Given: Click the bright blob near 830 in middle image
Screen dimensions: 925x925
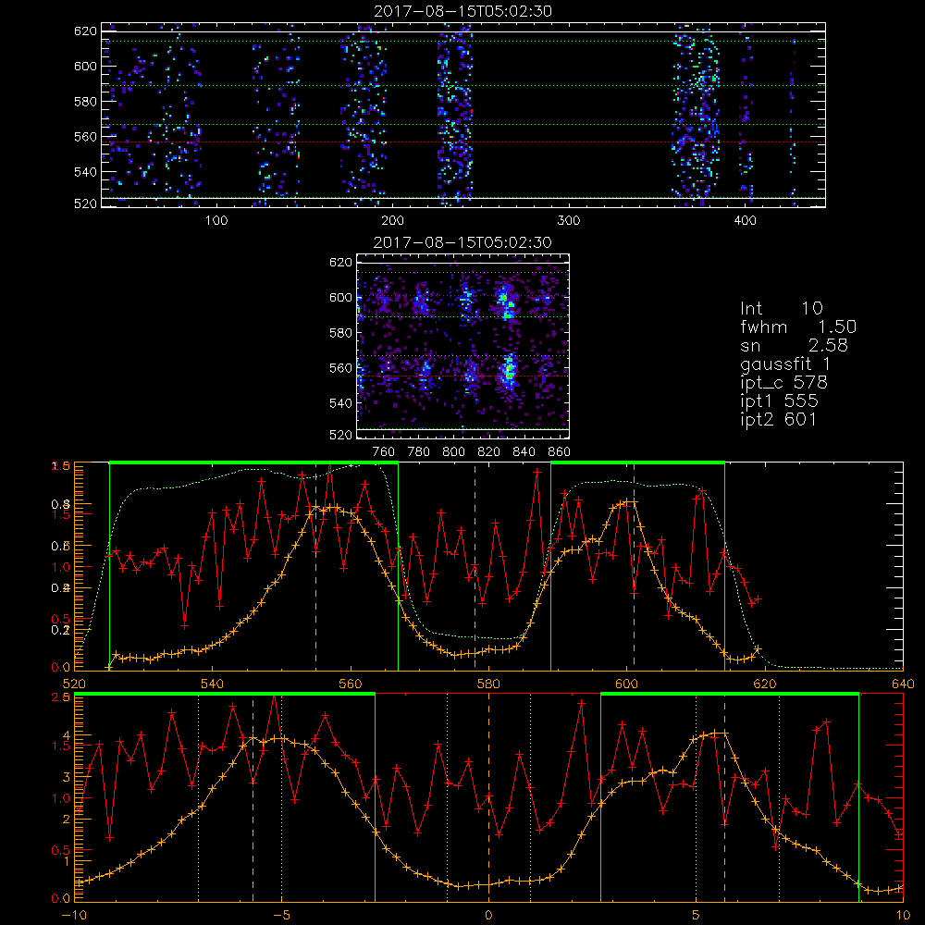Looking at the screenshot, I should point(507,371).
